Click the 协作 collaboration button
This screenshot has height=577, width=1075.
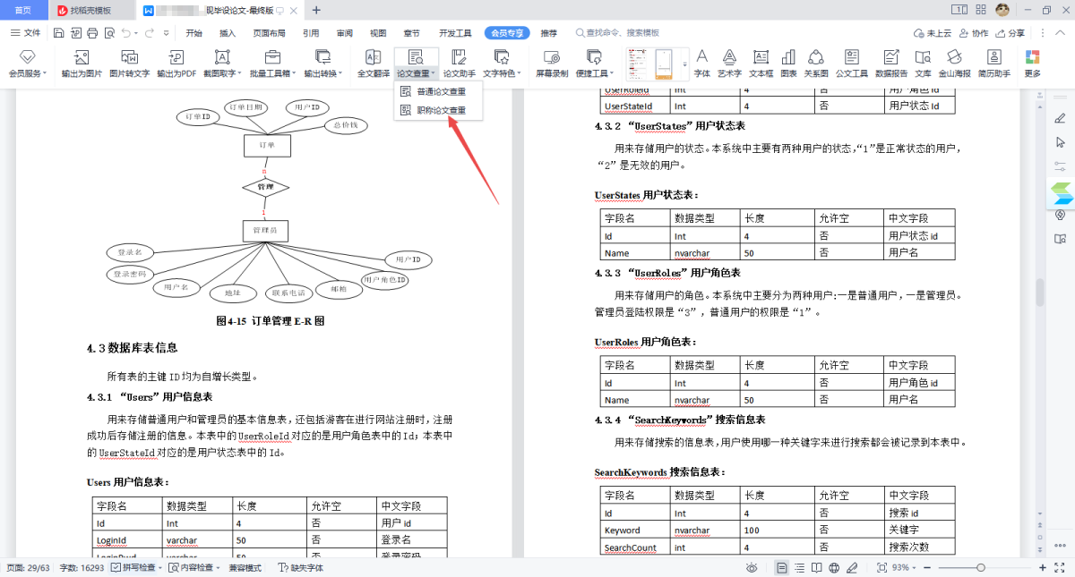974,33
